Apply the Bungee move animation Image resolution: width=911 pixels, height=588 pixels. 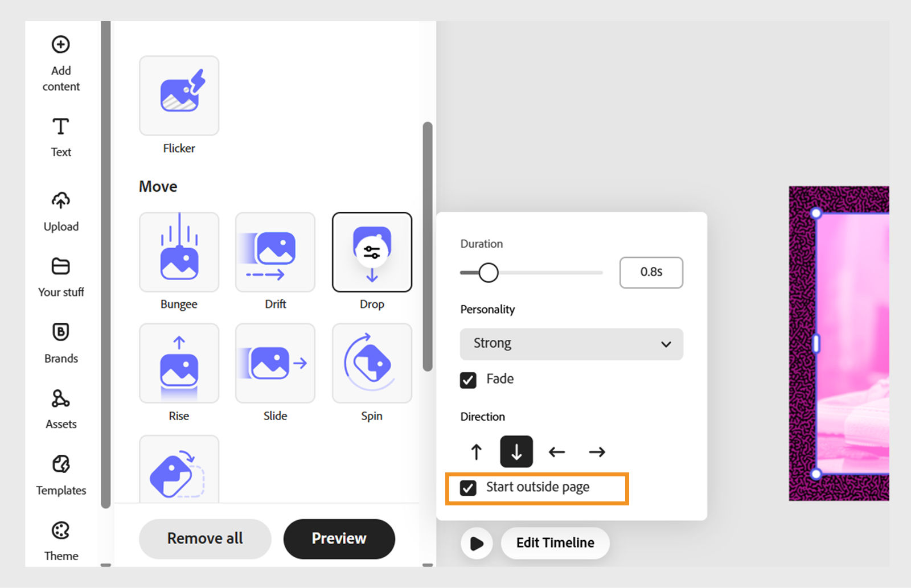tap(179, 252)
